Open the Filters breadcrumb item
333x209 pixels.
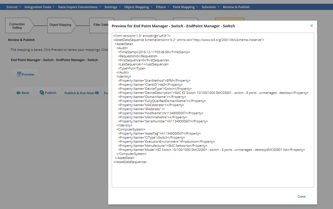[161, 7]
